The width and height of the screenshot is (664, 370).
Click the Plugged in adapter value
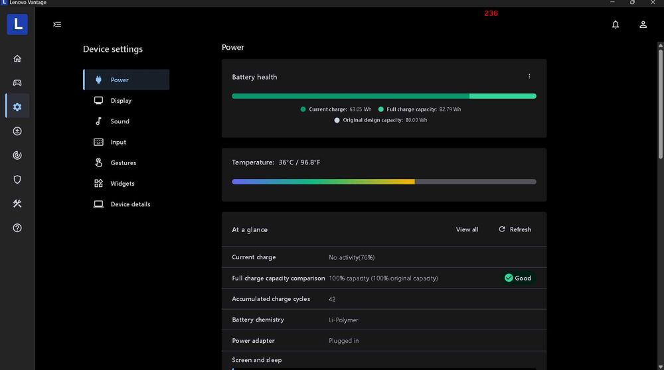point(343,341)
